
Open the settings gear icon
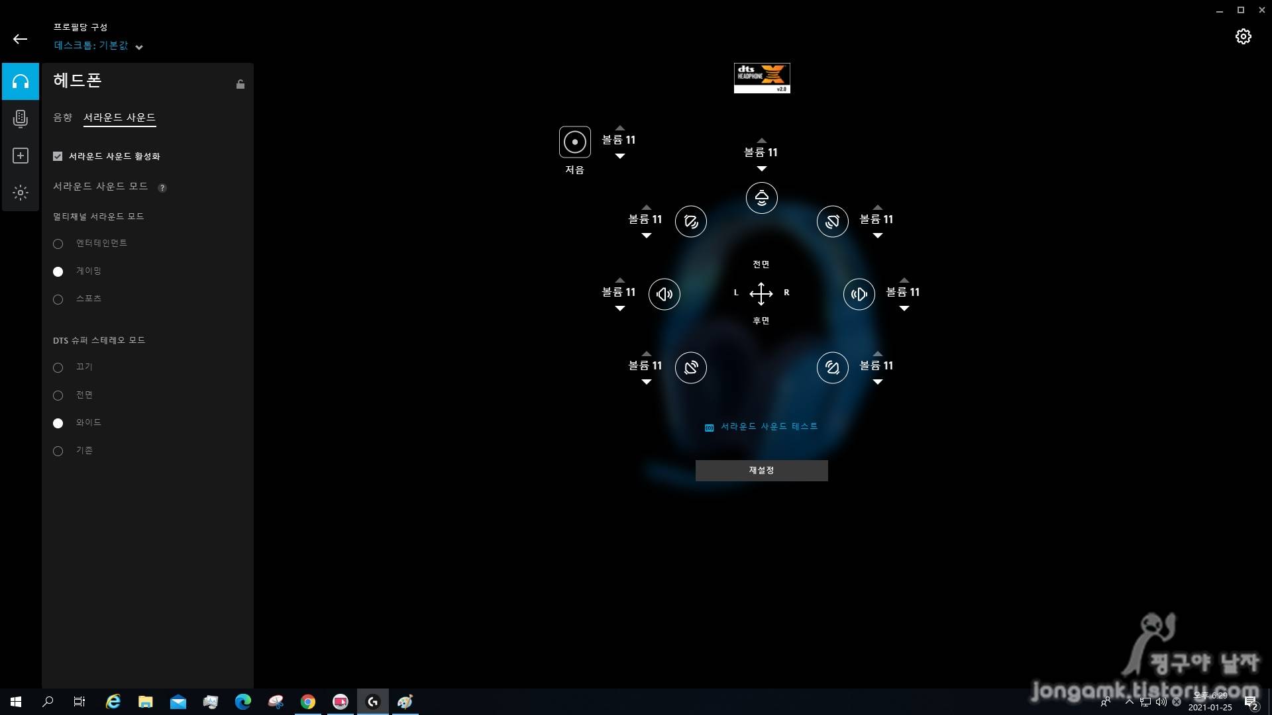tap(1243, 36)
